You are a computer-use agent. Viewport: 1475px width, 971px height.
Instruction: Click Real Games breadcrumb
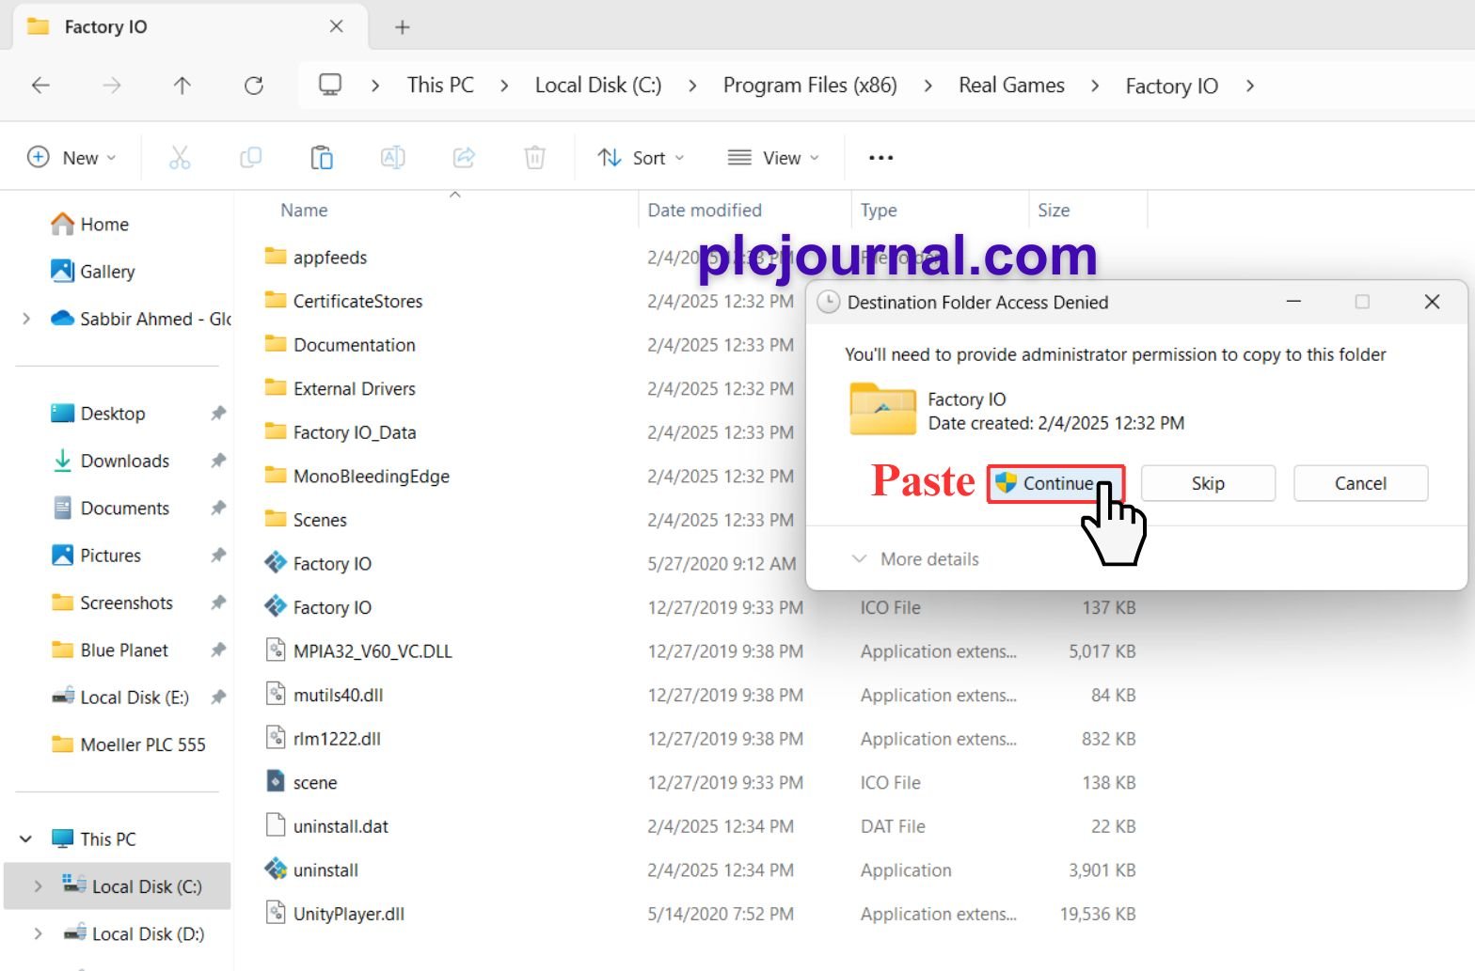tap(1011, 86)
